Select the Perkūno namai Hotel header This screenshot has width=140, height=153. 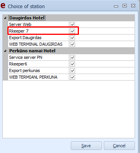point(32,51)
